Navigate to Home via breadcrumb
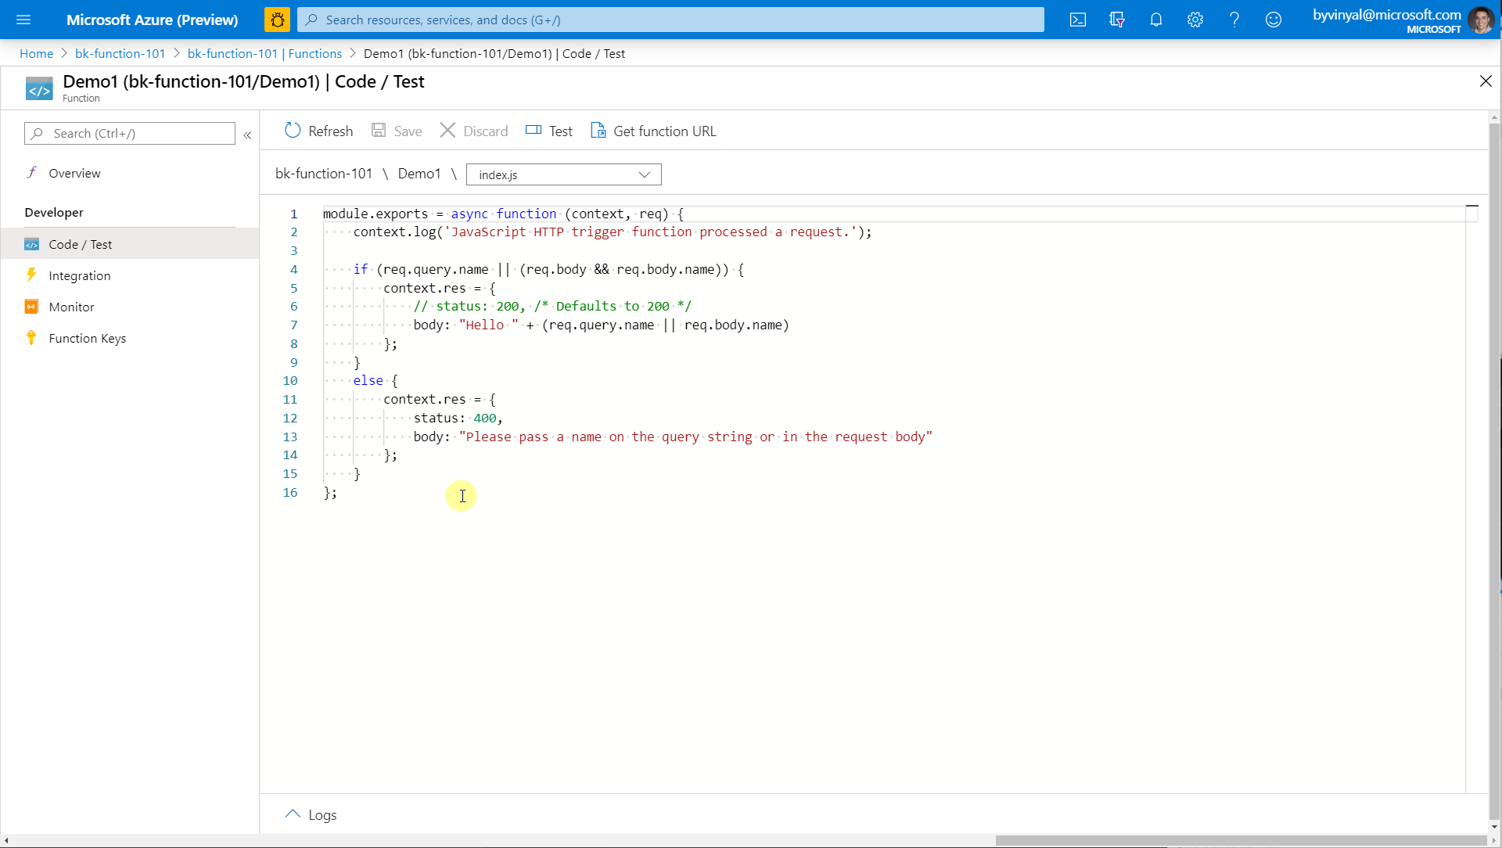 coord(36,53)
